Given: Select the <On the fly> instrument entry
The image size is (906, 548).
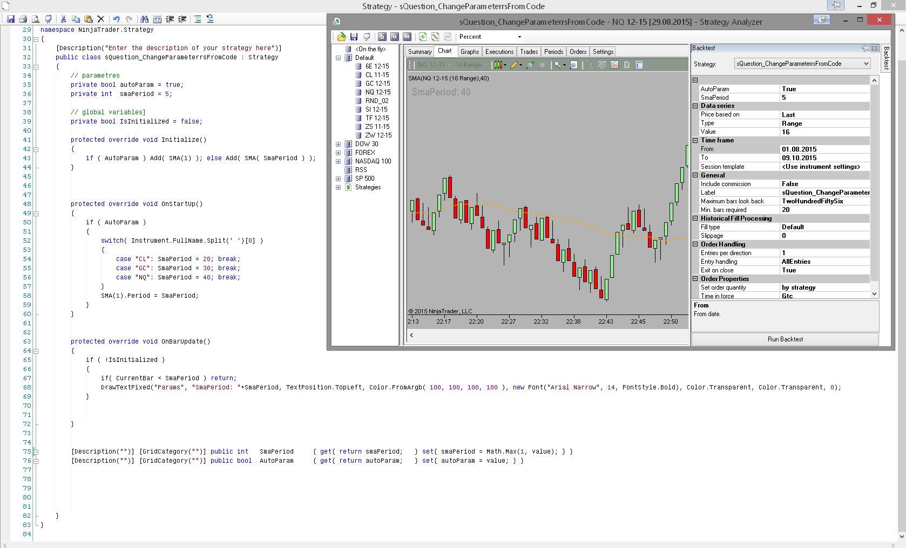Looking at the screenshot, I should click(370, 49).
